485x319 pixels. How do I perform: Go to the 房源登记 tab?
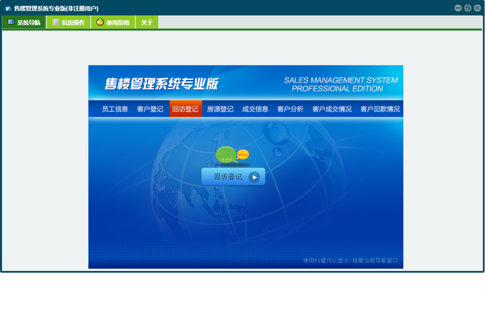[220, 109]
